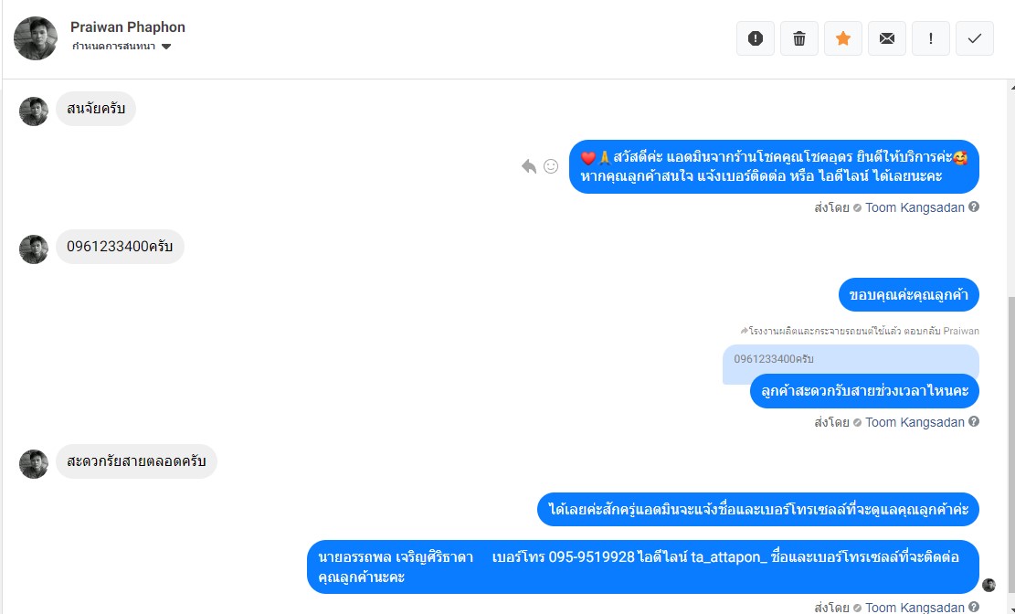This screenshot has width=1015, height=614.
Task: Click the 0961233400ครับ incoming message bubble
Action: pos(120,247)
